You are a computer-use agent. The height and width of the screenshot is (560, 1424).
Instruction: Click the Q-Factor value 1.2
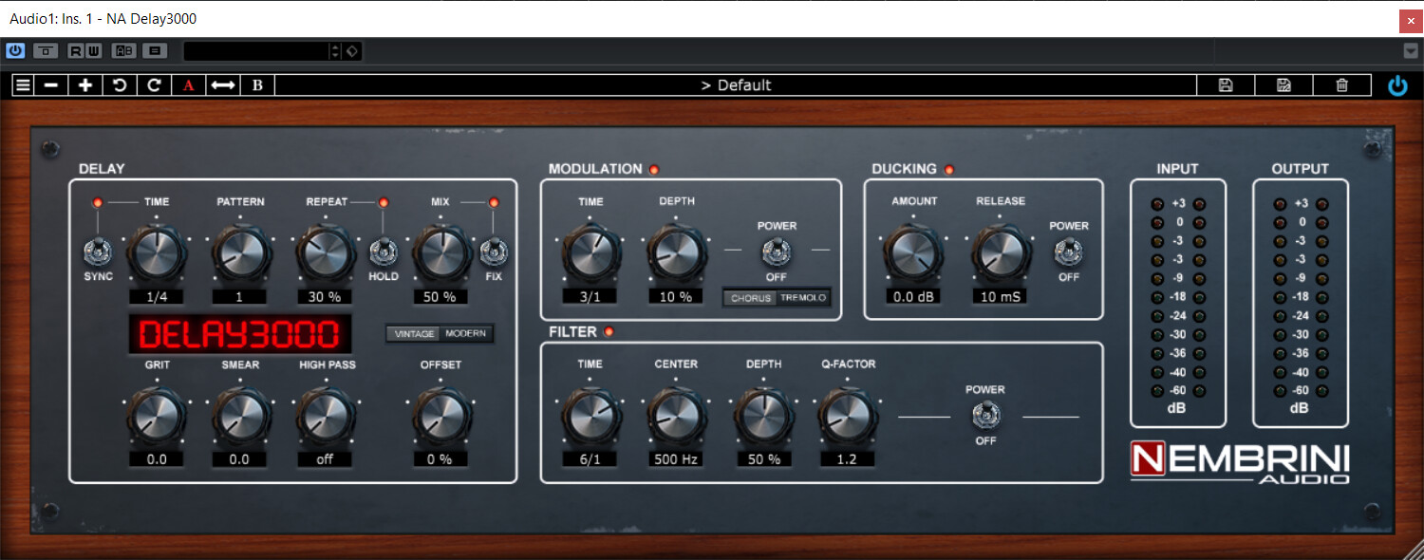[847, 459]
